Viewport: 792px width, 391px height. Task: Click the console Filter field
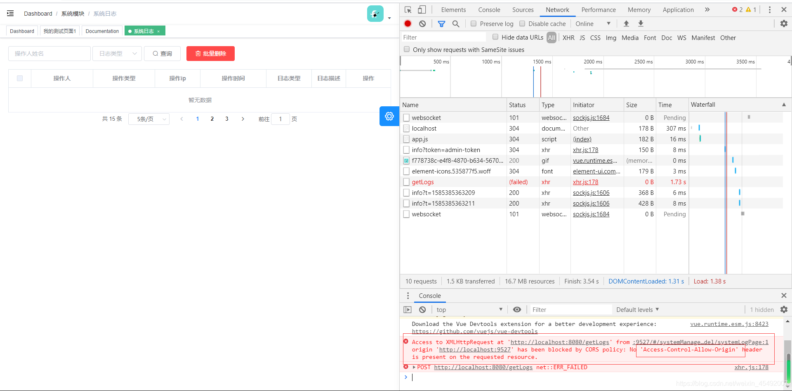pos(571,309)
